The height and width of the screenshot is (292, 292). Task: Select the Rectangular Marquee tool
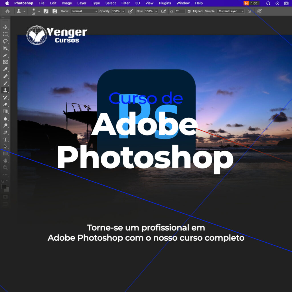click(x=5, y=34)
